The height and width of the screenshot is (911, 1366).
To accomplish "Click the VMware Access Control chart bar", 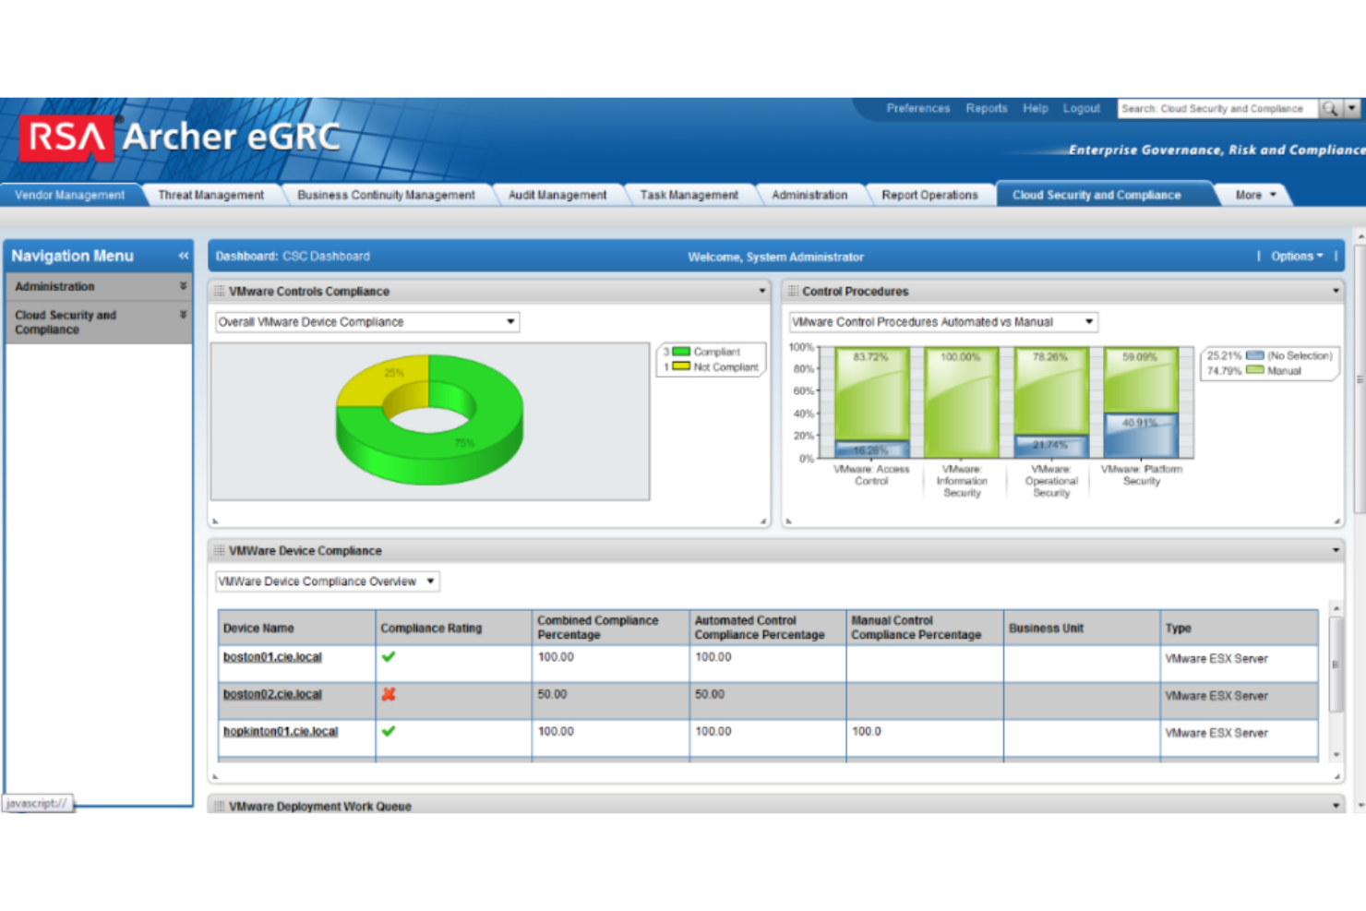I will [x=871, y=402].
